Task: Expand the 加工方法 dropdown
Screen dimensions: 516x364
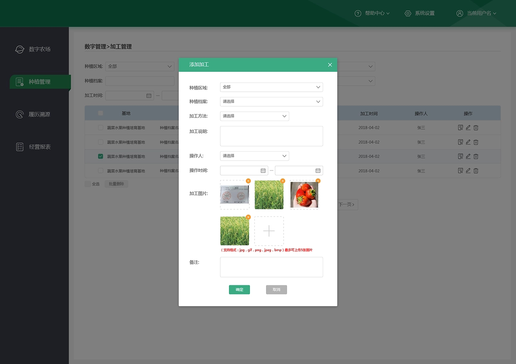Action: [254, 116]
